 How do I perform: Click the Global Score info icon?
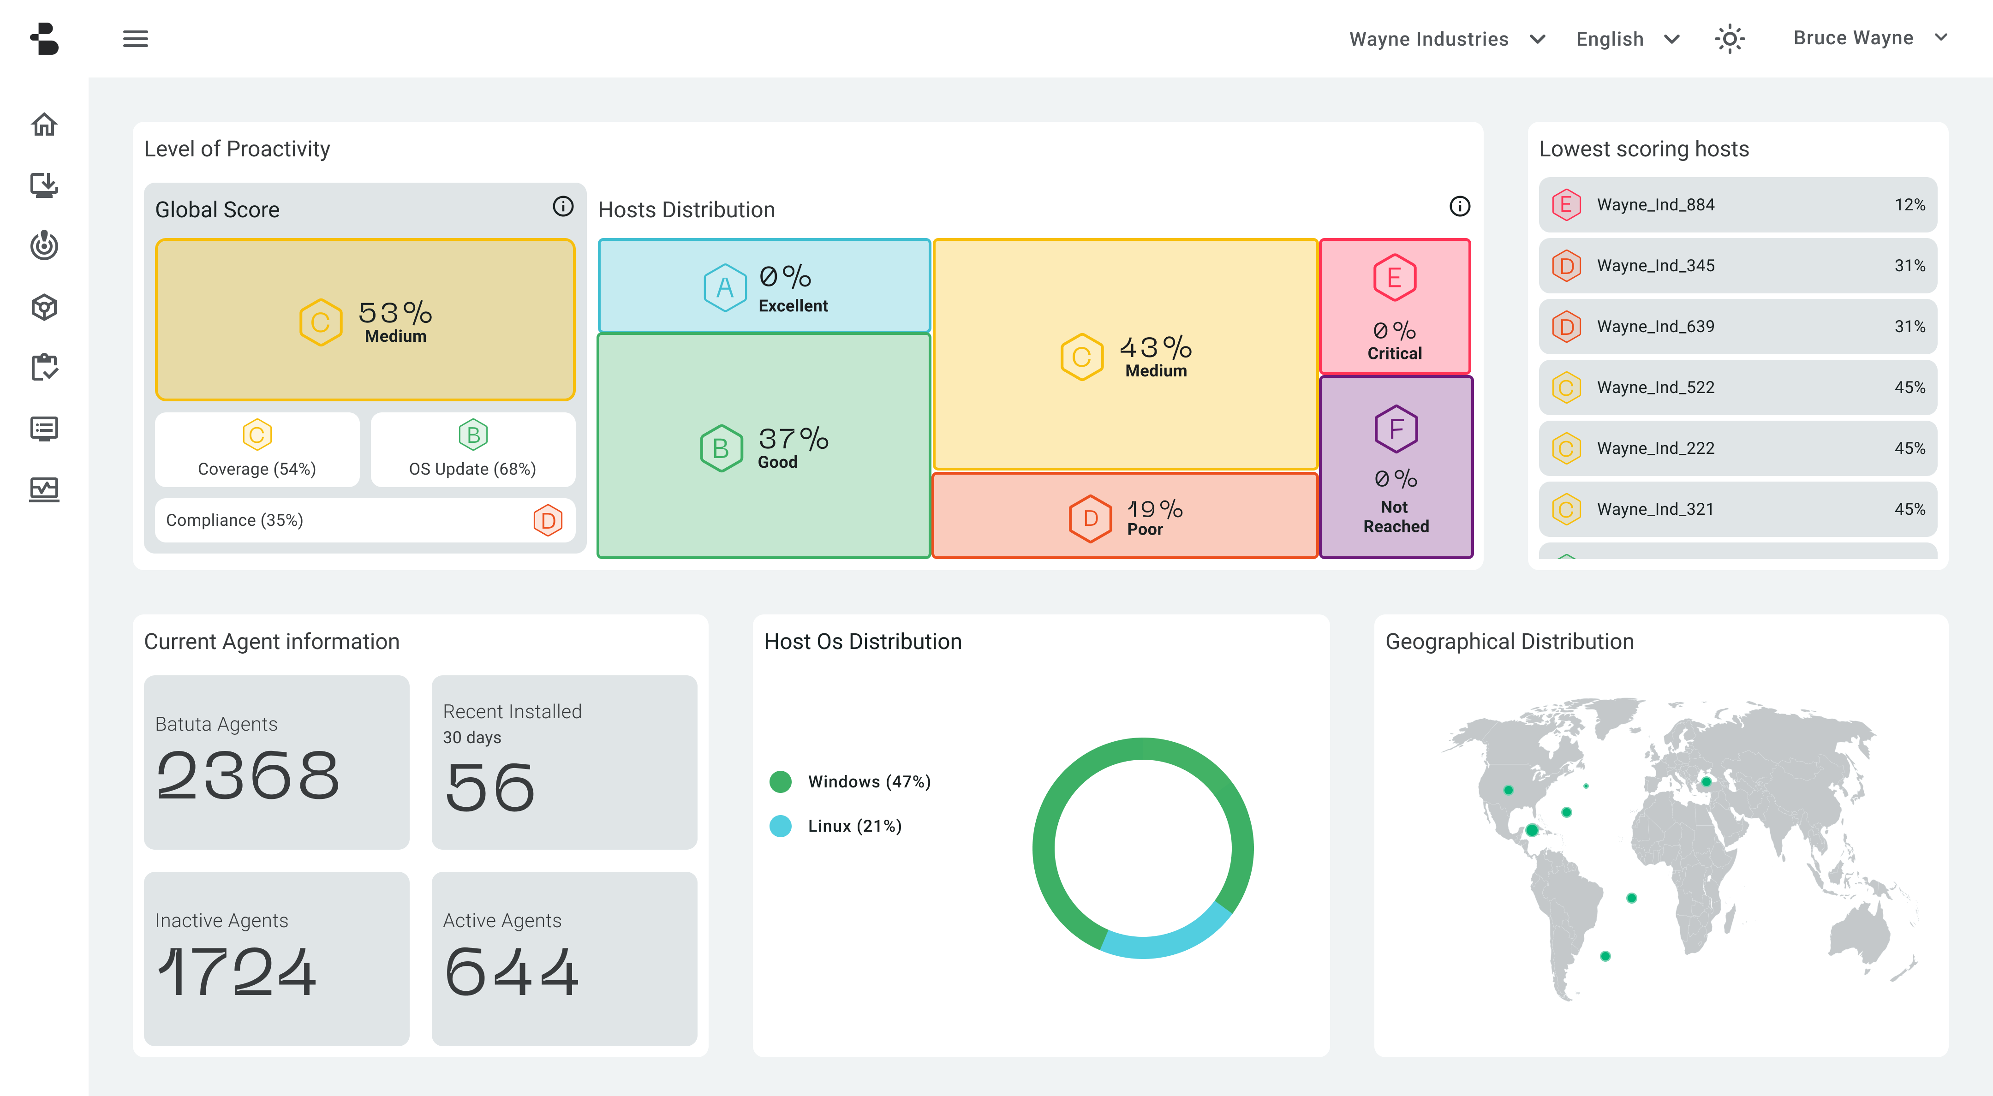(x=562, y=207)
